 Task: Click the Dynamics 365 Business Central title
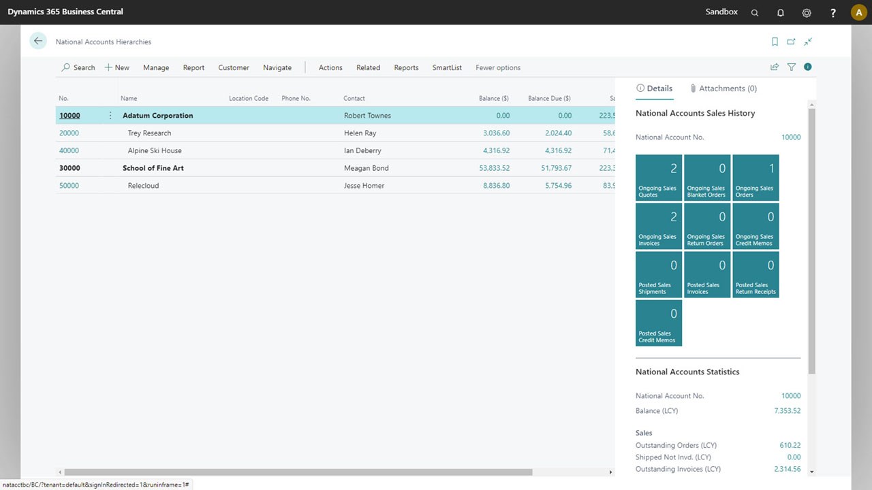pos(65,12)
